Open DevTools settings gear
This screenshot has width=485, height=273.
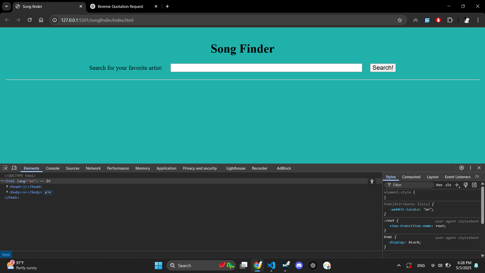coord(462,168)
